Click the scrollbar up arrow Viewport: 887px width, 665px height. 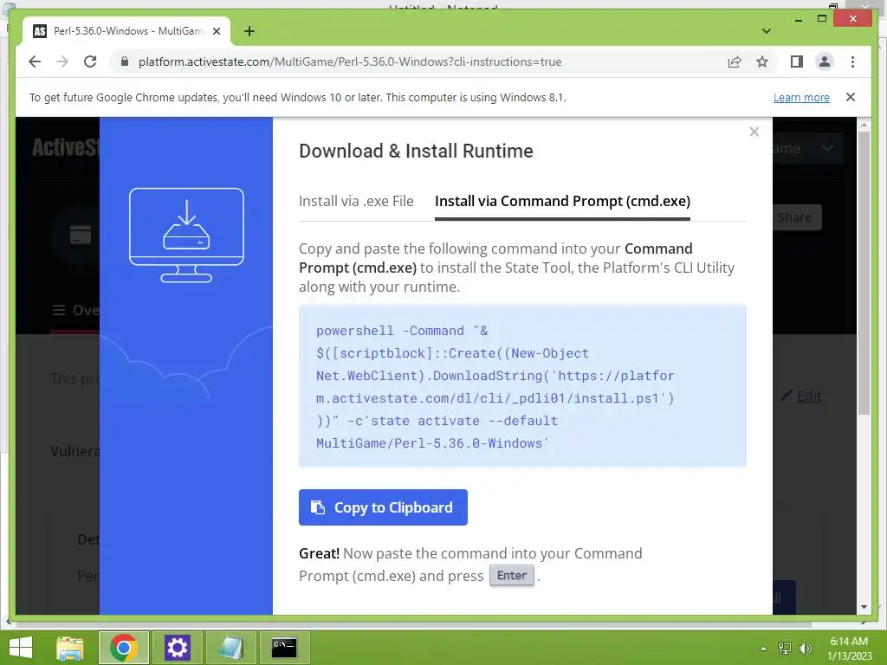pyautogui.click(x=864, y=125)
